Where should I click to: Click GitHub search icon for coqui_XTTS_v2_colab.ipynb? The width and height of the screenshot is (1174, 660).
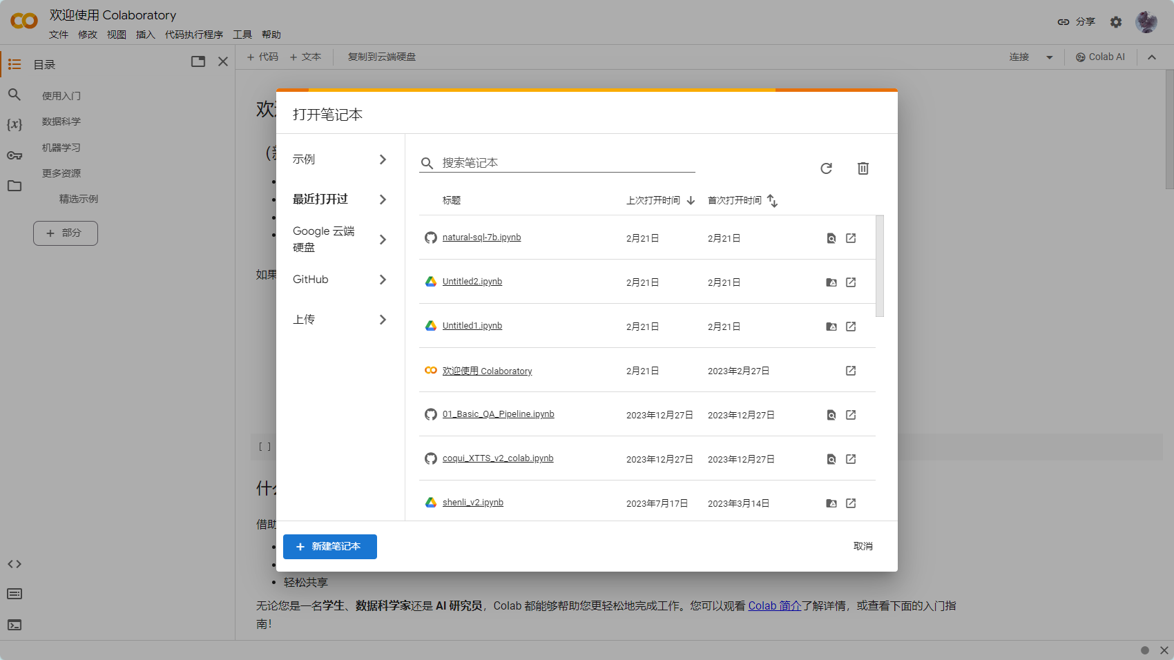tap(831, 459)
